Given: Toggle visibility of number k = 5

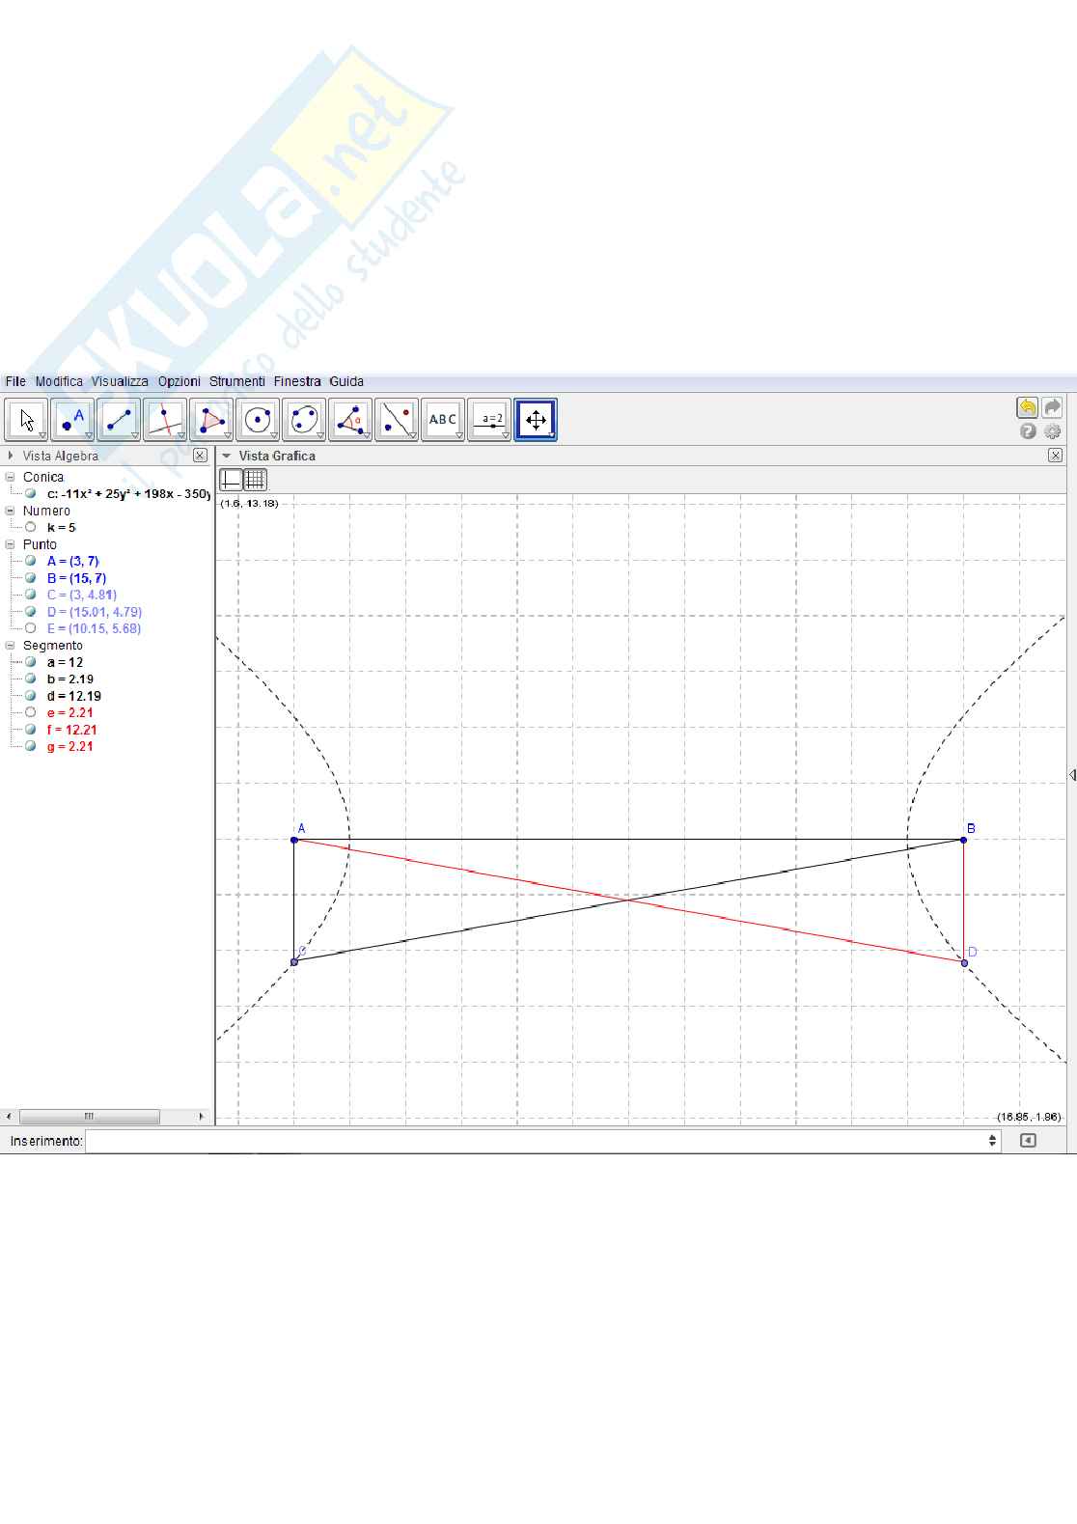Looking at the screenshot, I should [31, 527].
